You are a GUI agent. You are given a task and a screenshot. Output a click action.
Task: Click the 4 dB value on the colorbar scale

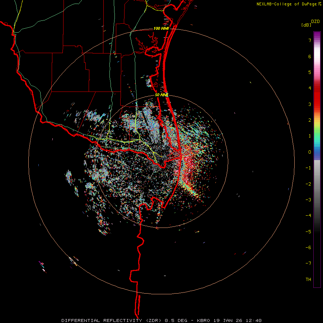tap(310, 88)
